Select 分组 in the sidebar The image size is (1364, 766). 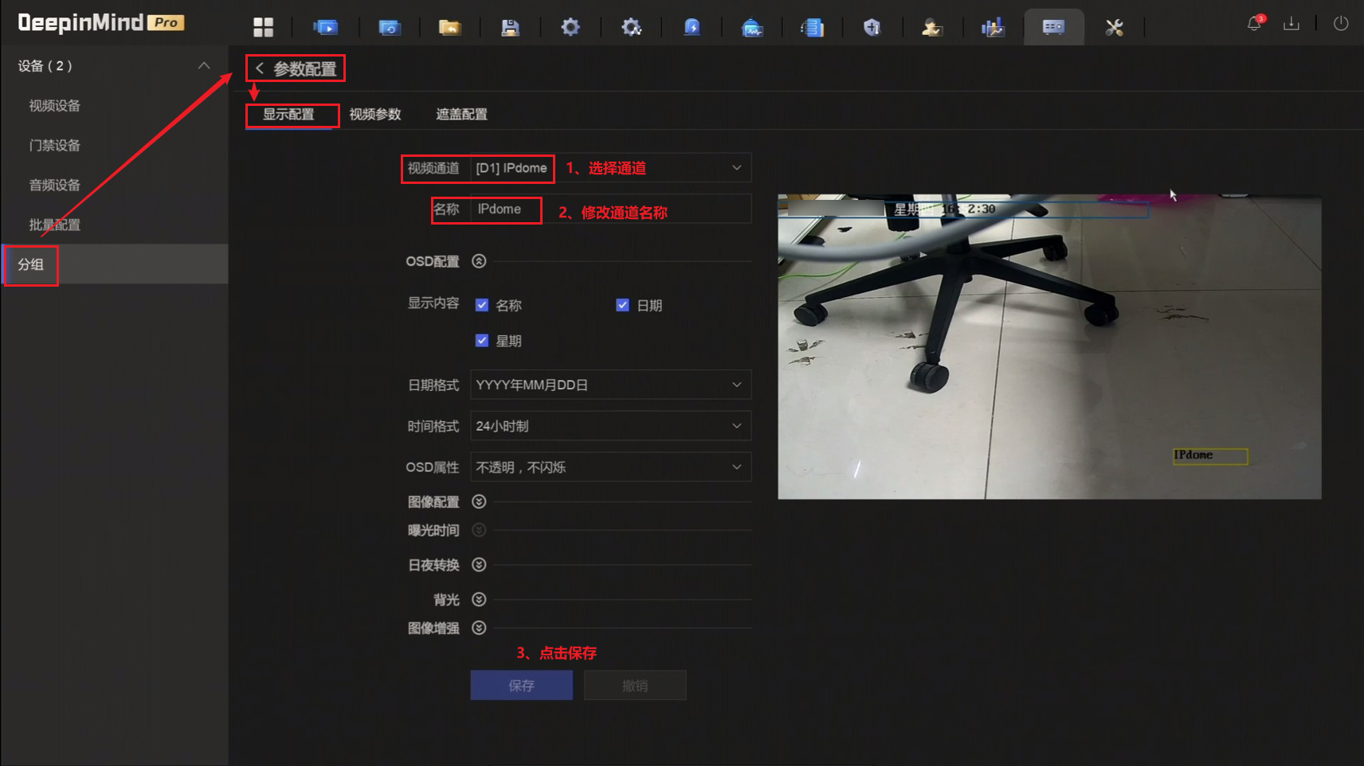(x=115, y=264)
